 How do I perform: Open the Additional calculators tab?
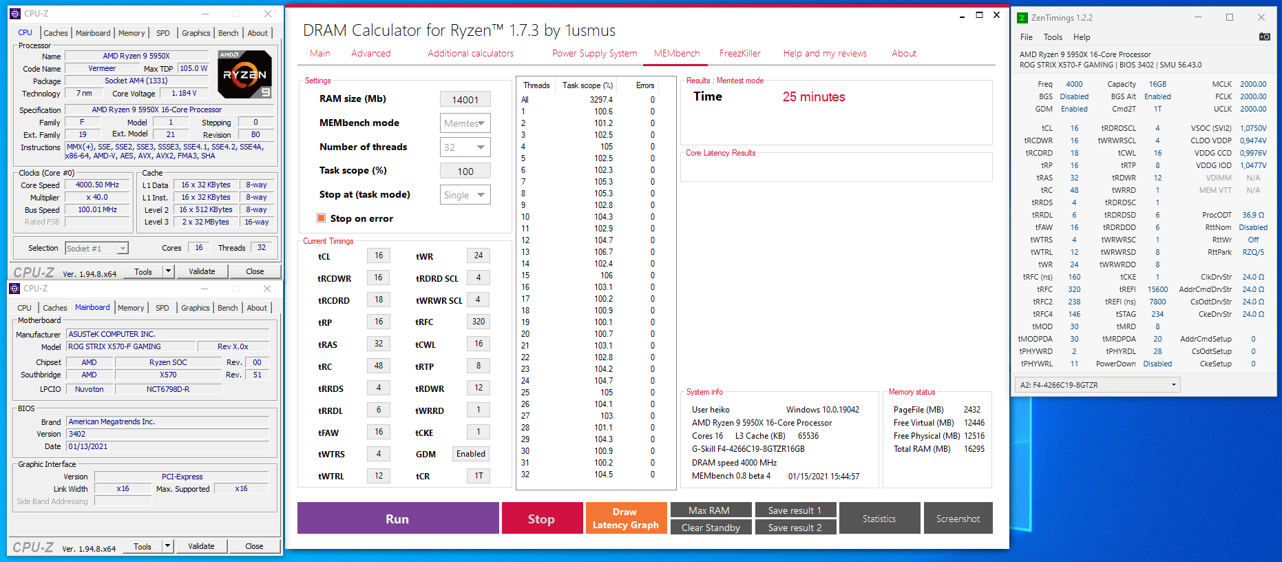470,53
